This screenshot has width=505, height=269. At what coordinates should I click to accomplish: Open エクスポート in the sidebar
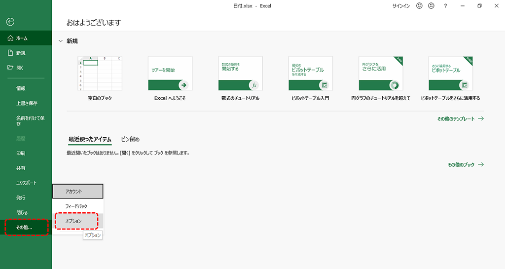point(26,183)
